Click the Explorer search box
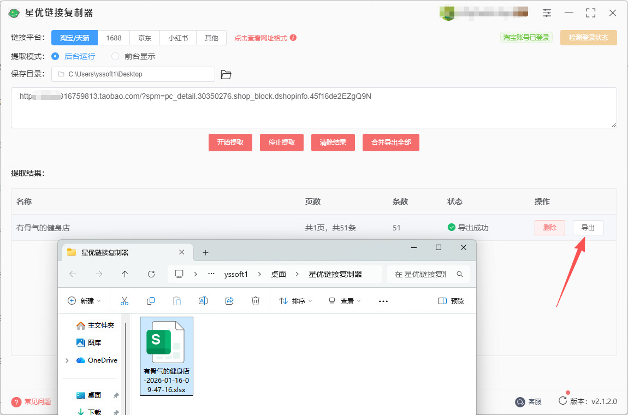This screenshot has width=628, height=415. coord(429,274)
